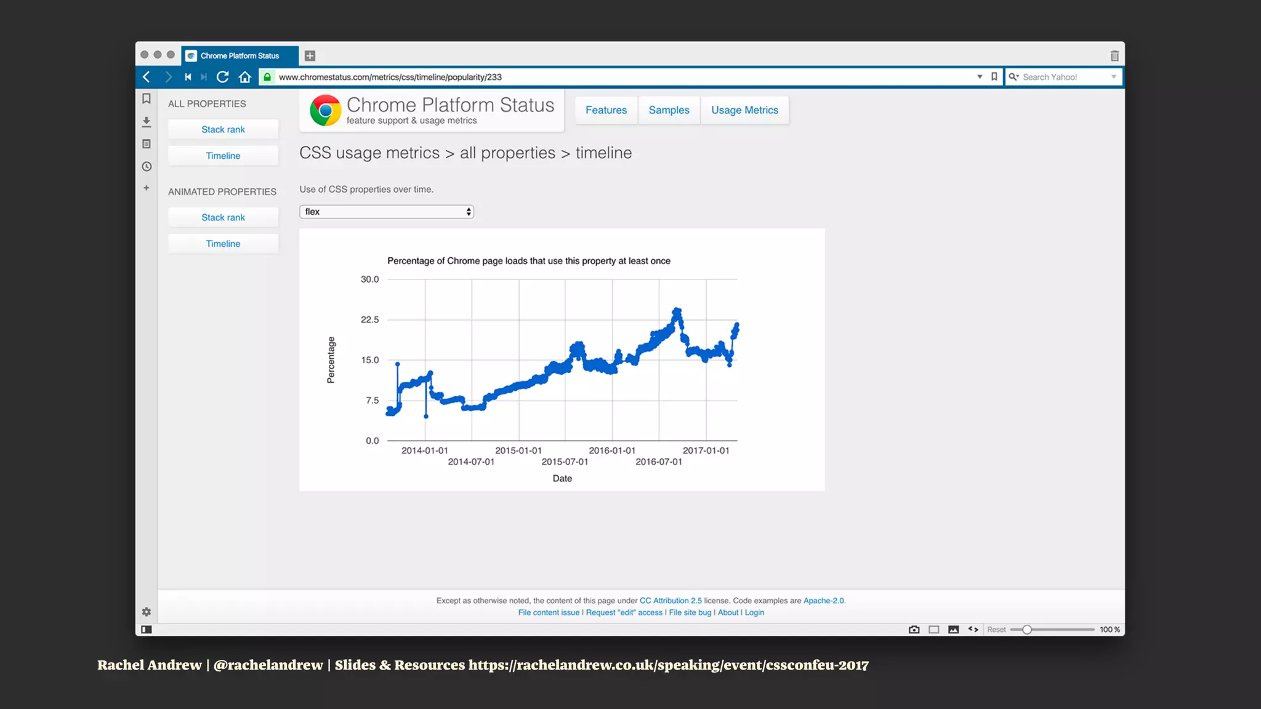This screenshot has height=709, width=1261.
Task: Click the capture page camera icon
Action: [914, 630]
